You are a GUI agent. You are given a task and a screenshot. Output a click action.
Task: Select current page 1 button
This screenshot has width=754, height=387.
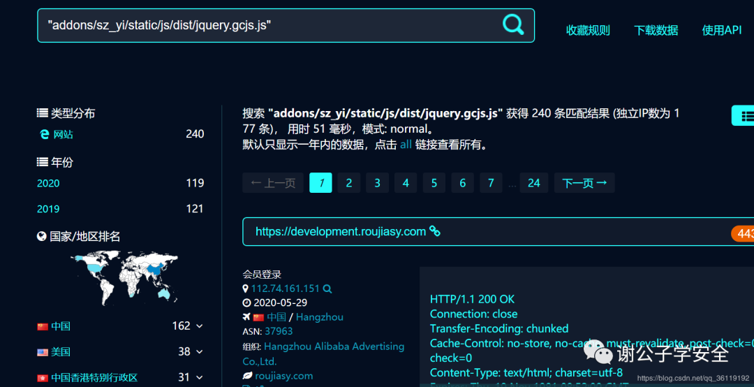pos(320,183)
